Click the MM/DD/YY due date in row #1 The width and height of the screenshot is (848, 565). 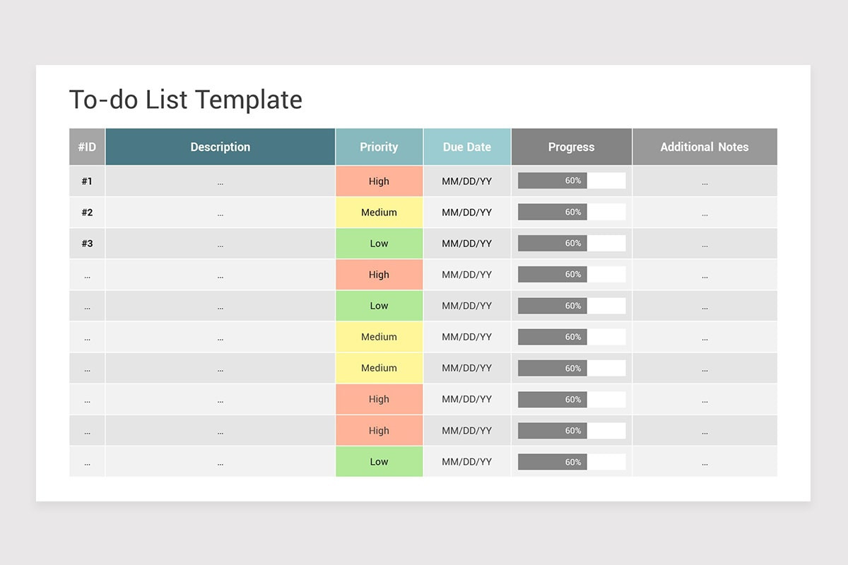467,181
